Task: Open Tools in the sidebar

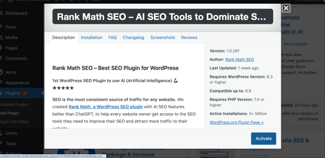Action: click(11, 144)
